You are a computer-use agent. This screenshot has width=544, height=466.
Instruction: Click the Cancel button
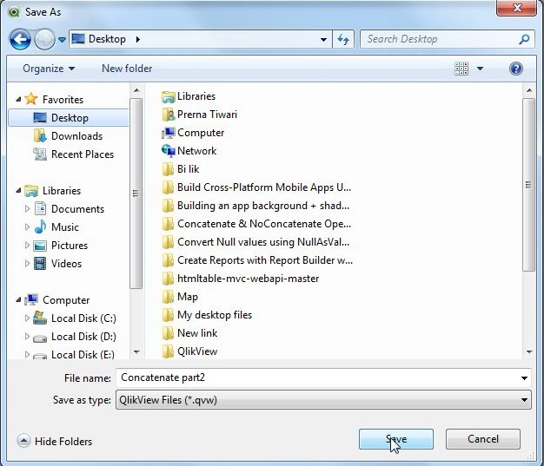click(482, 439)
